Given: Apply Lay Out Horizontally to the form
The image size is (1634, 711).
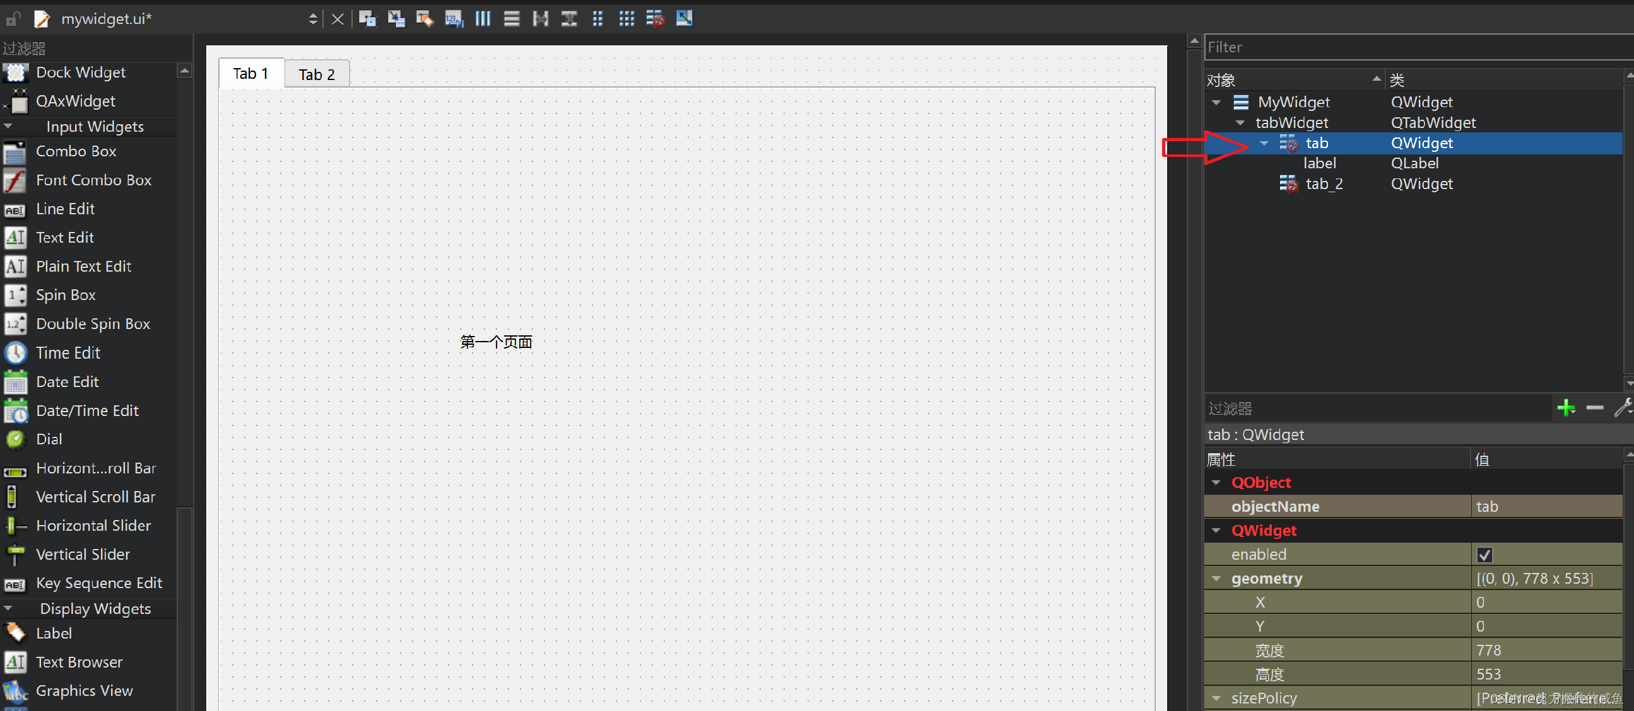Looking at the screenshot, I should [483, 19].
